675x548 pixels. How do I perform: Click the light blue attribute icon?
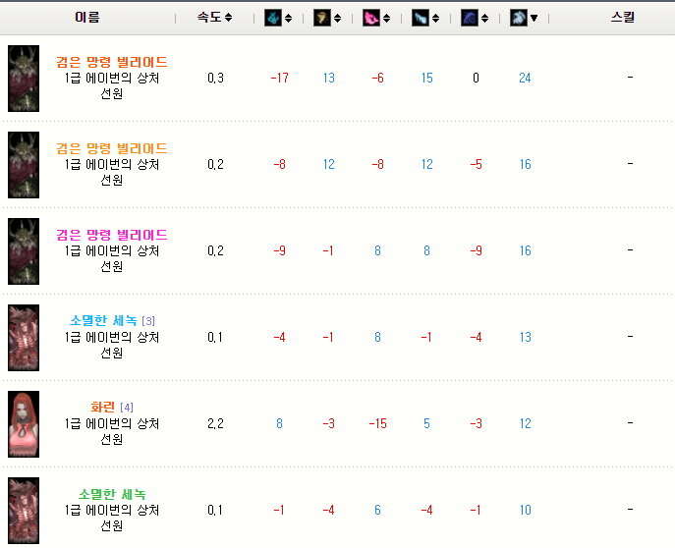[421, 18]
